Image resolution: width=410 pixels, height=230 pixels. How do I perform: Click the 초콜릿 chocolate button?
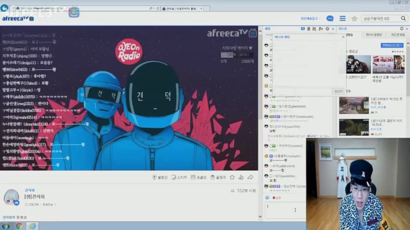pyautogui.click(x=199, y=177)
